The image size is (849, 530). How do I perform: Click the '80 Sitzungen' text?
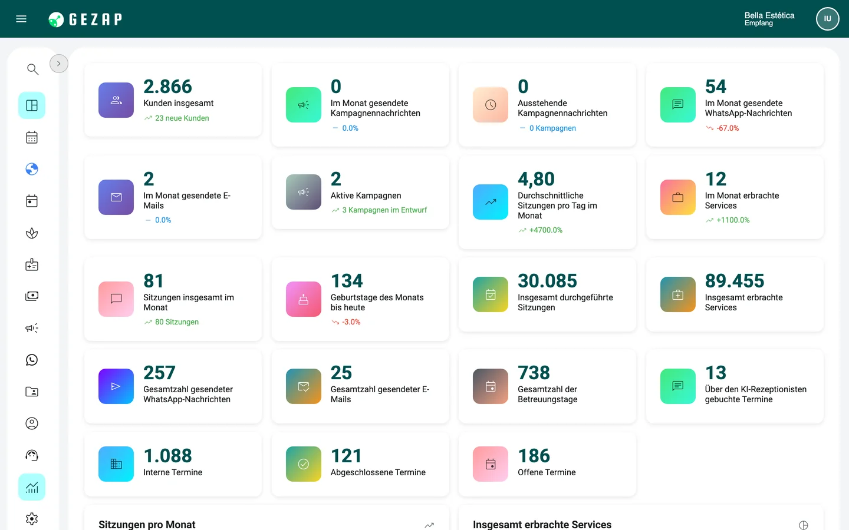coord(177,322)
